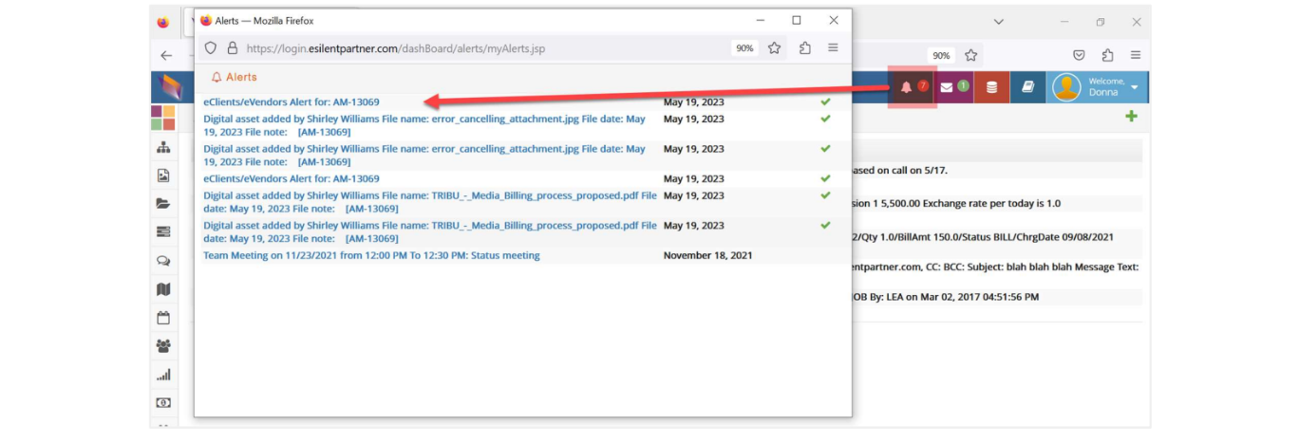Screen dimensions: 1299x442
Task: Click green checkmark on topmost eClients alert row
Action: click(x=825, y=101)
